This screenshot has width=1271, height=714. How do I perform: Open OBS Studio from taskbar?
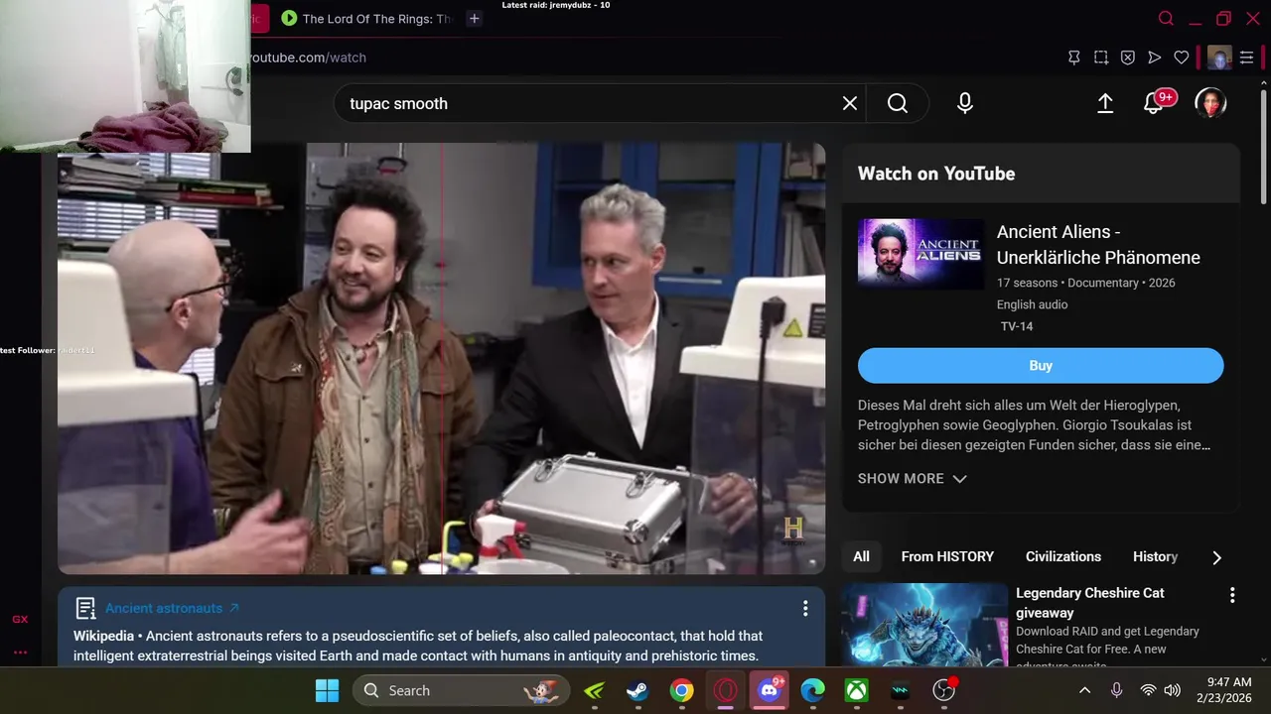pos(944,690)
